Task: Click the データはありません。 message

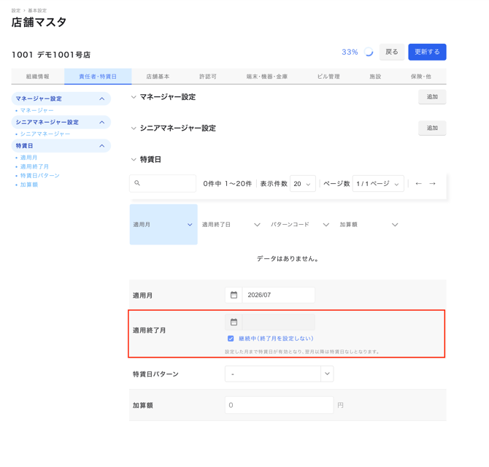Action: (288, 258)
